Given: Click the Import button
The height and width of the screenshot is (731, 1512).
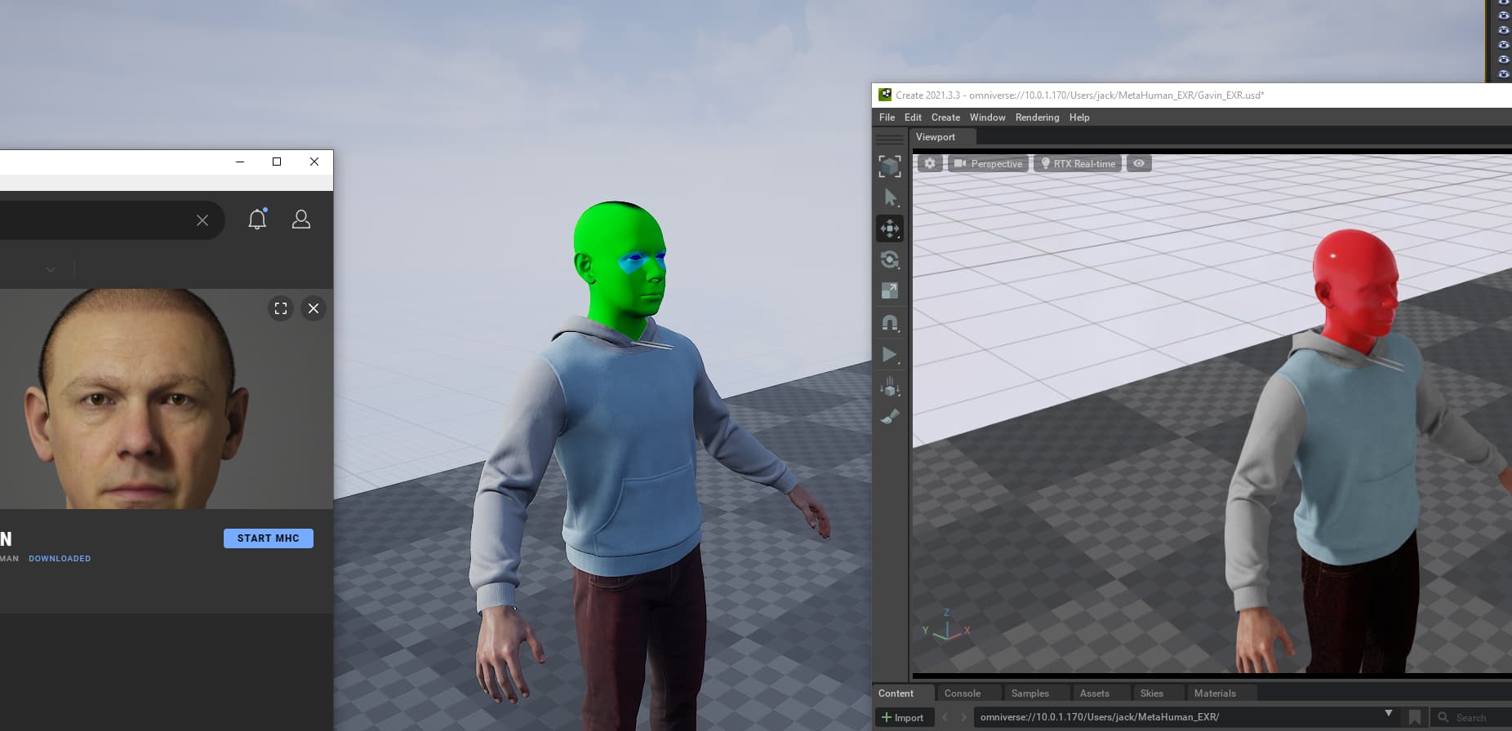Looking at the screenshot, I should point(903,717).
